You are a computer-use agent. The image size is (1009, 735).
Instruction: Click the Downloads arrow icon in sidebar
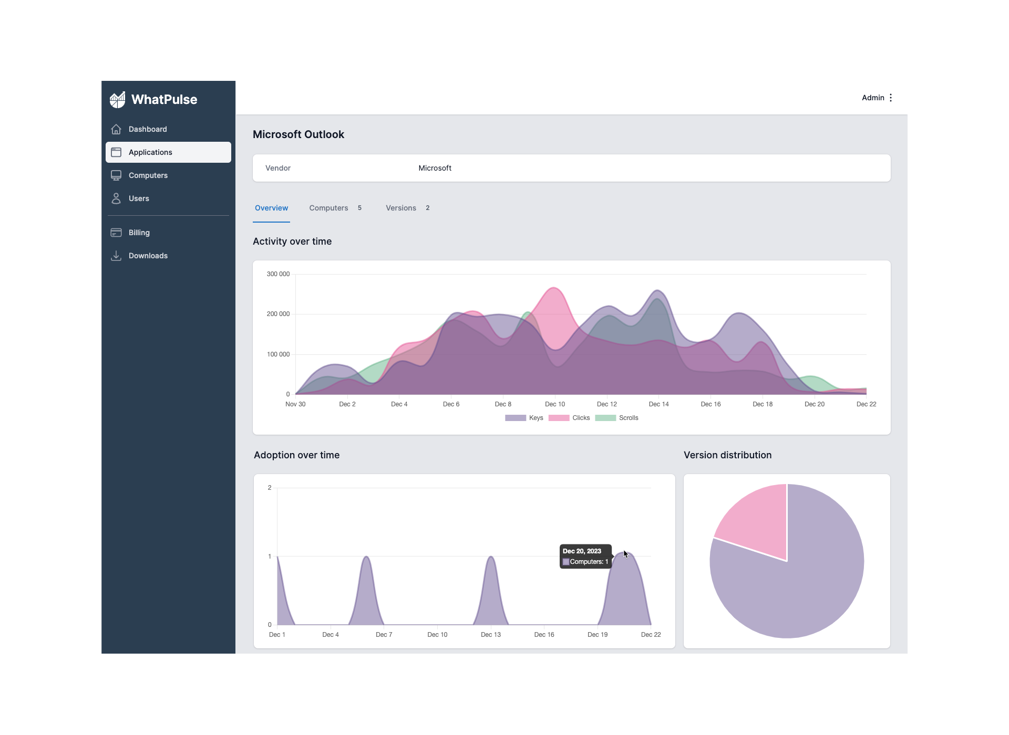pyautogui.click(x=116, y=256)
